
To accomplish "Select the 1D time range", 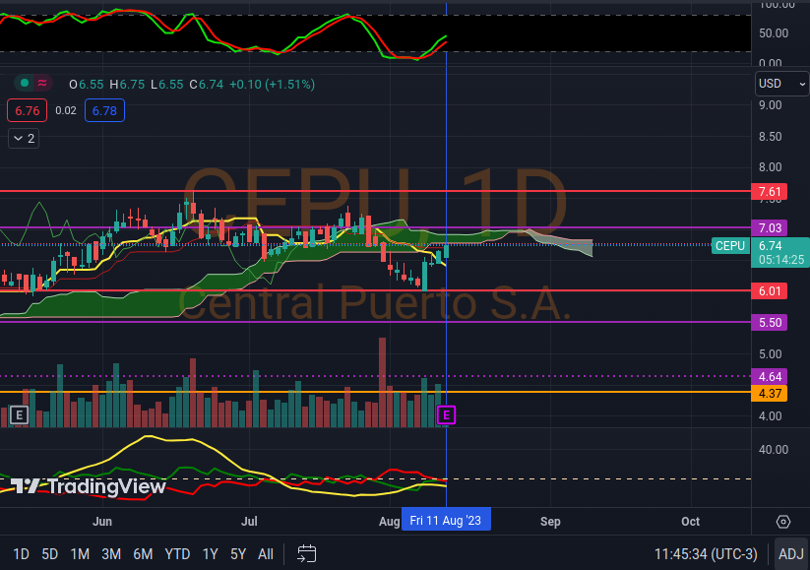I will pyautogui.click(x=21, y=554).
